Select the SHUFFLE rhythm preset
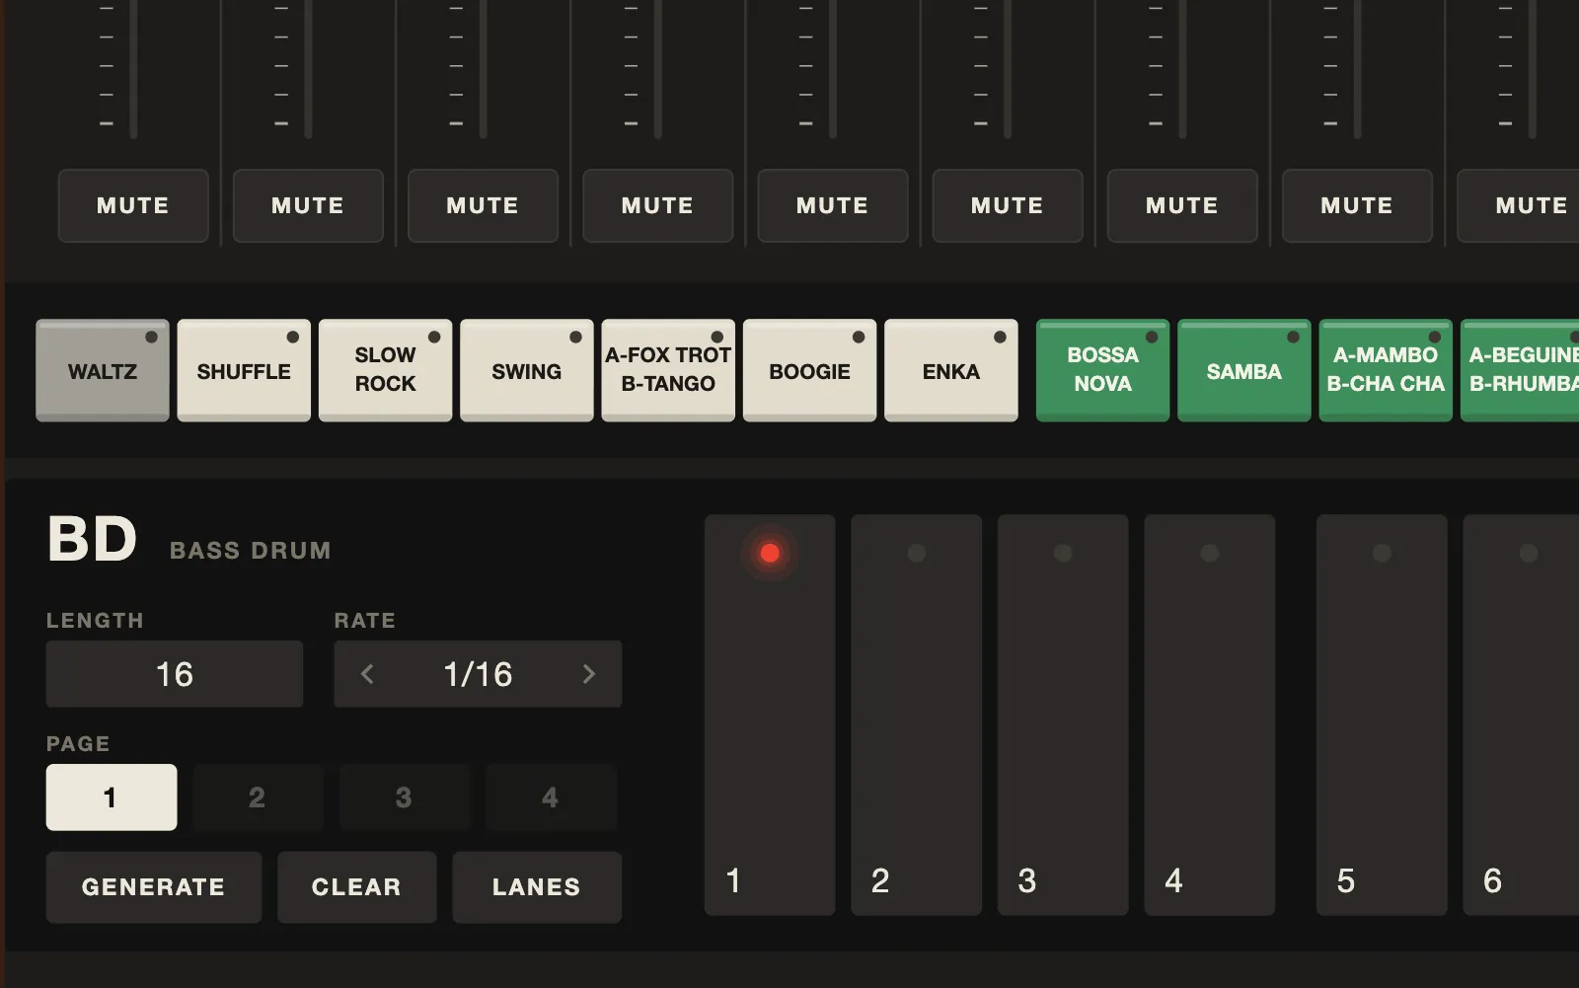The image size is (1579, 988). [244, 370]
